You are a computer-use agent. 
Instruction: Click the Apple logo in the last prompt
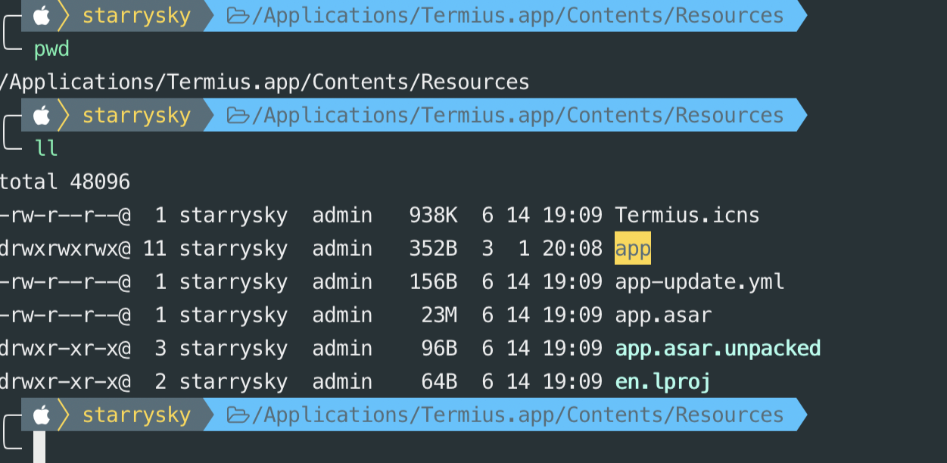click(x=41, y=415)
